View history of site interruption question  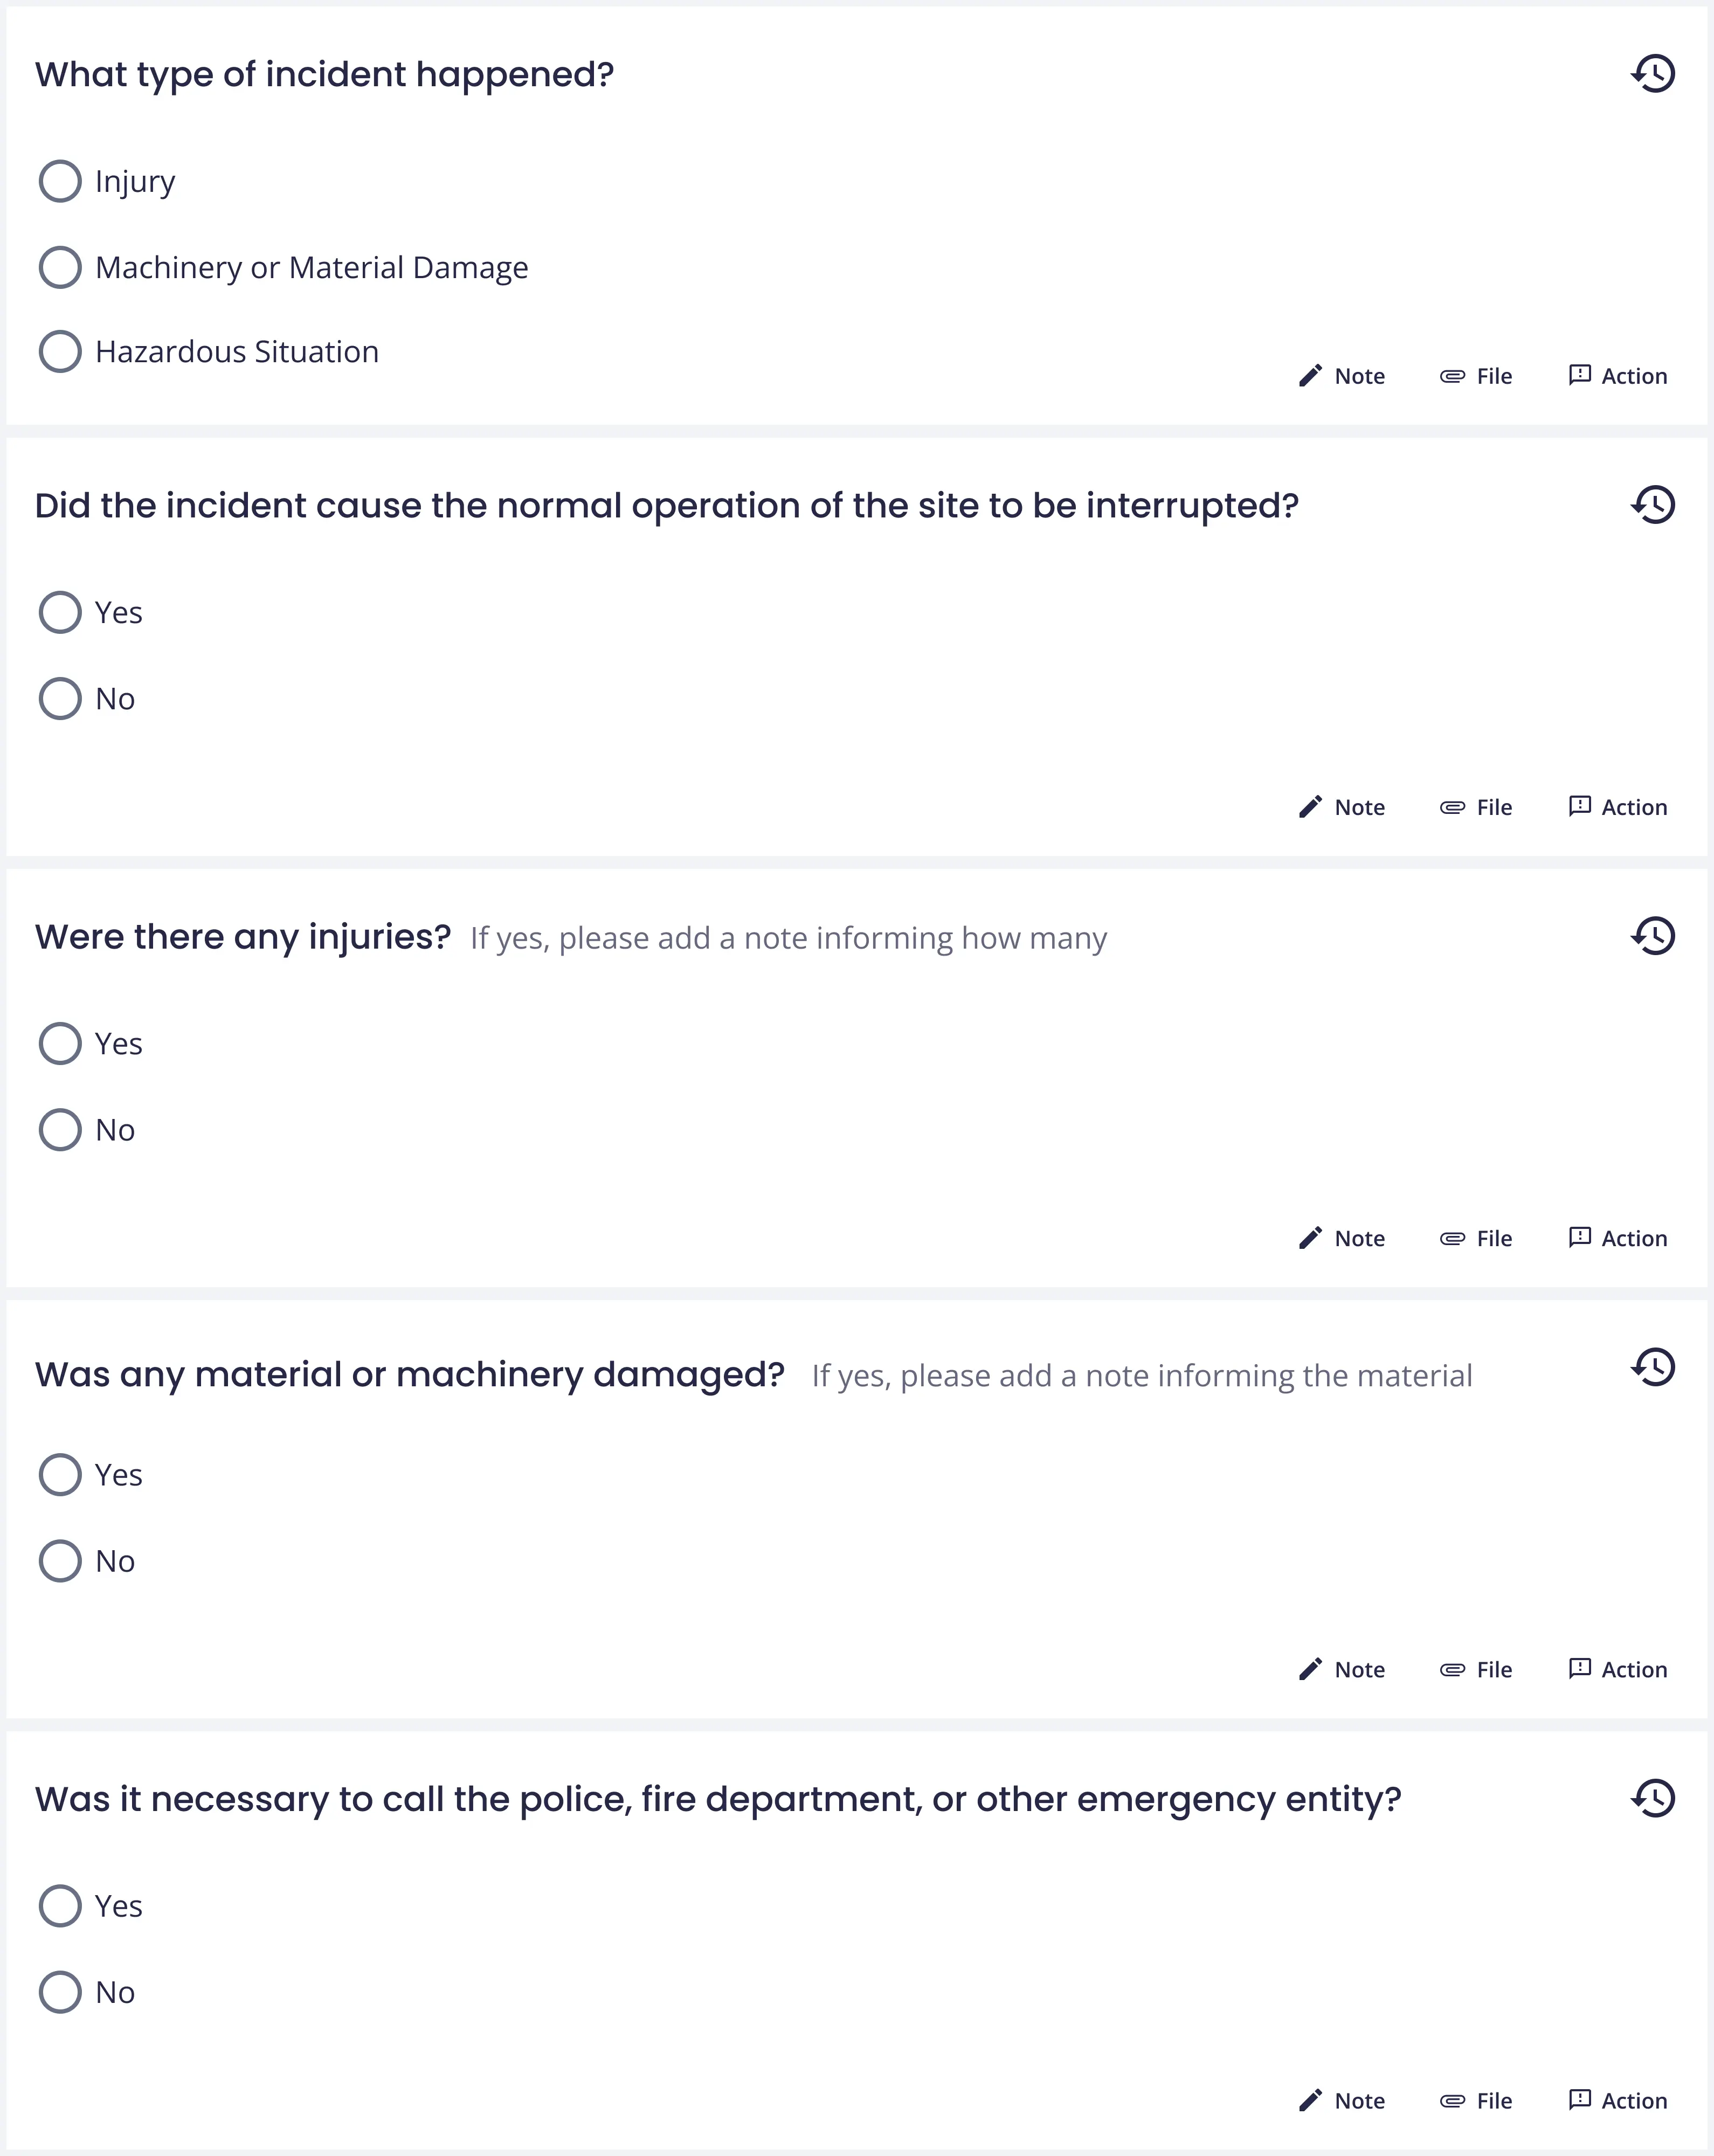(1653, 505)
